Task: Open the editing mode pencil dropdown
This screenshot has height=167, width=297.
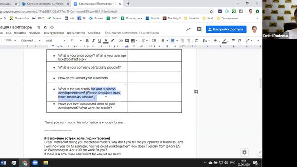Action: (x=249, y=41)
